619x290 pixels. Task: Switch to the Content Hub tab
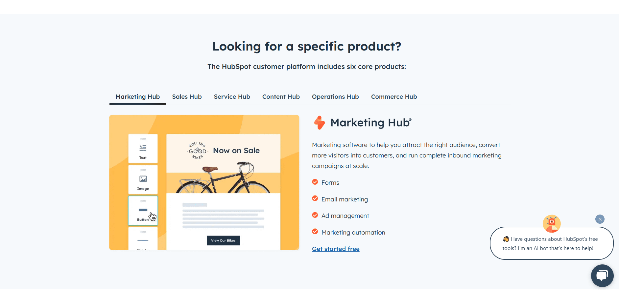pyautogui.click(x=281, y=97)
